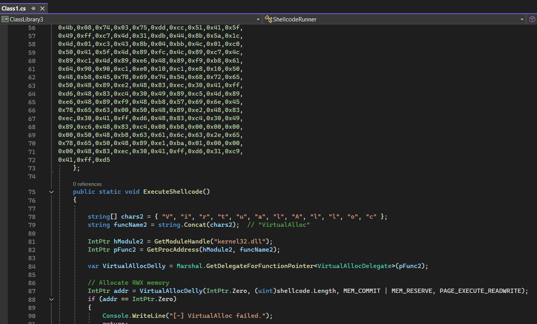Click the "public" keyword on line 75
Image resolution: width=537 pixels, height=324 pixels.
[x=84, y=191]
